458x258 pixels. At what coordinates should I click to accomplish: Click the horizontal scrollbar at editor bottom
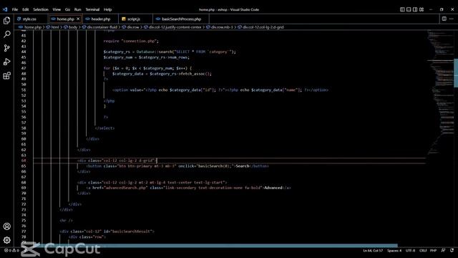215,245
